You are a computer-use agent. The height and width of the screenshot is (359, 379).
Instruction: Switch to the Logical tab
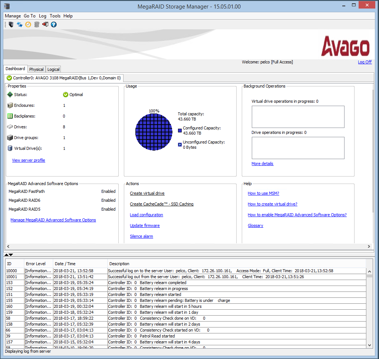click(x=53, y=69)
